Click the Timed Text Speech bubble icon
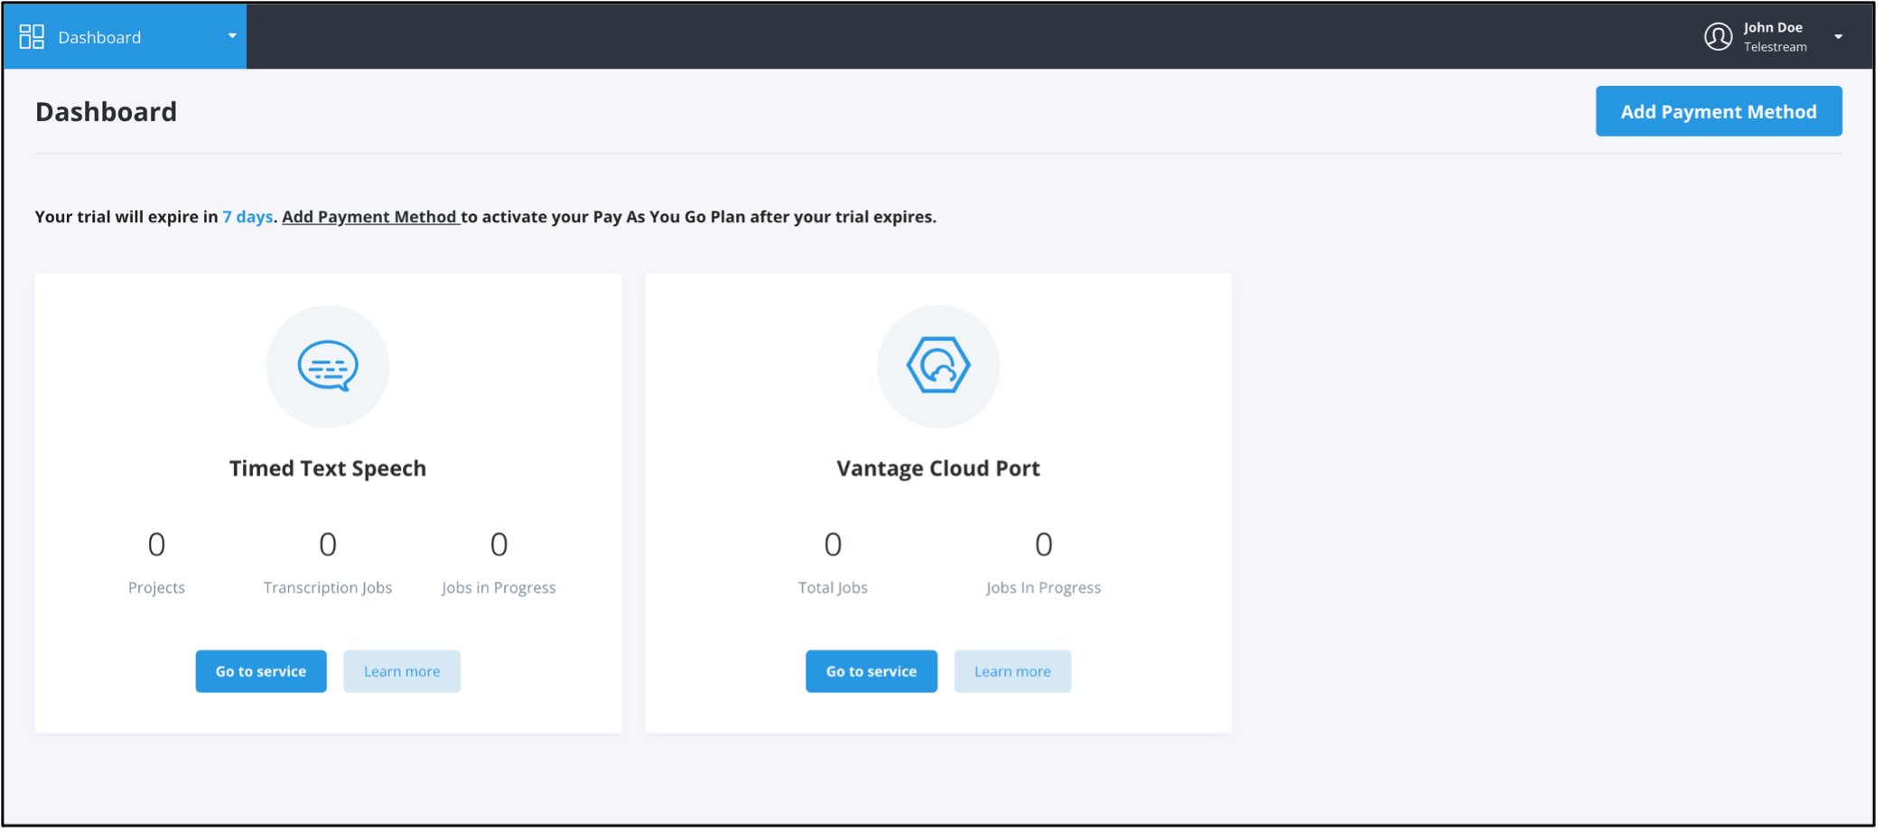 tap(328, 366)
